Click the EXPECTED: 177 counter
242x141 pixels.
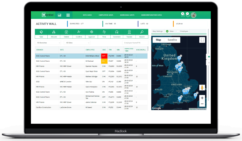click(77, 24)
